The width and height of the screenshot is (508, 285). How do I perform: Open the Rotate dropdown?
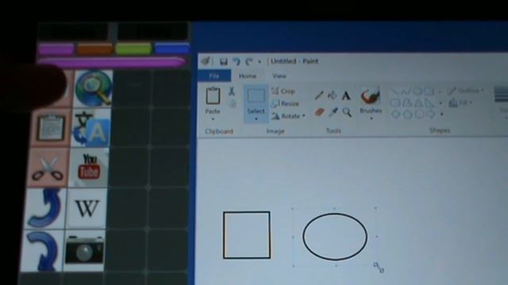click(288, 116)
